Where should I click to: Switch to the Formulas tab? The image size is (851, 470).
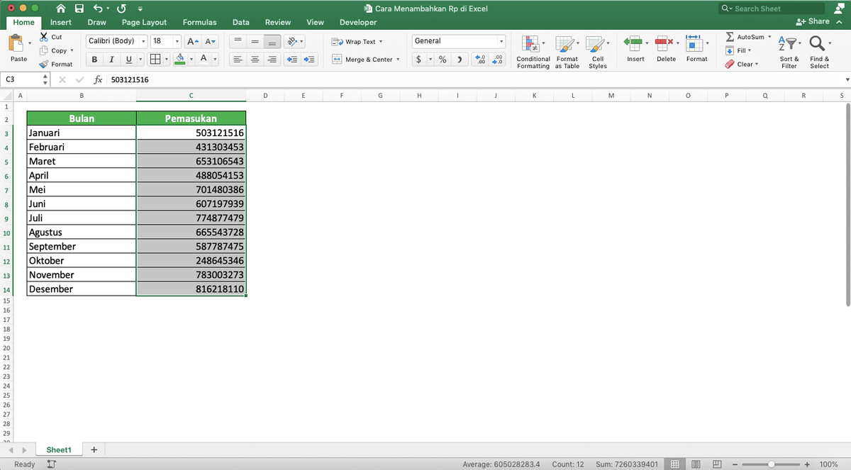point(200,22)
